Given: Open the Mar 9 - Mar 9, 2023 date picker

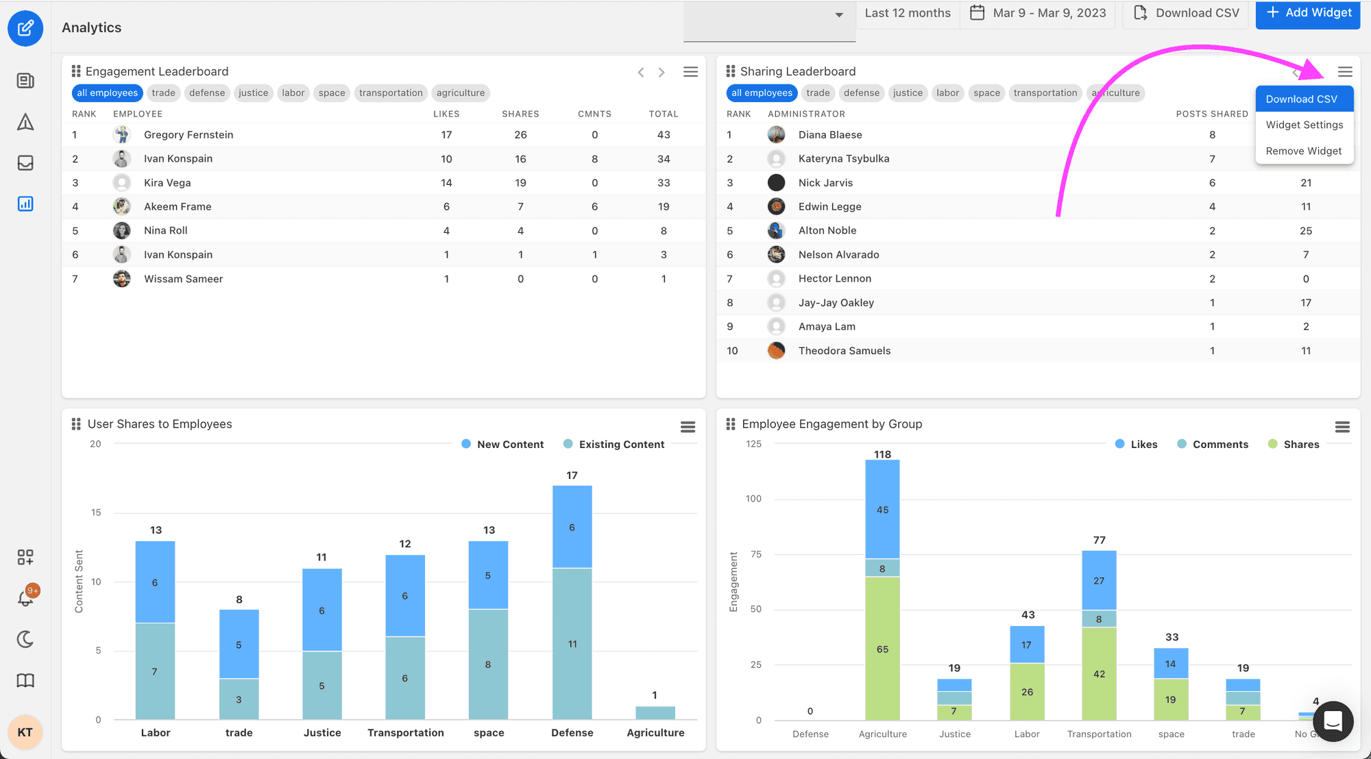Looking at the screenshot, I should click(1038, 13).
